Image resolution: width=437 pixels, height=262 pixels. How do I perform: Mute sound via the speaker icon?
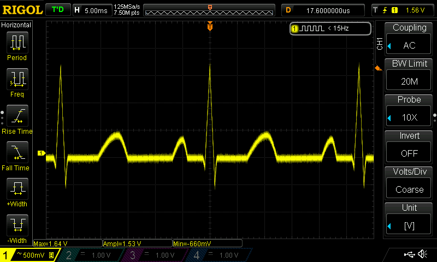(422, 254)
